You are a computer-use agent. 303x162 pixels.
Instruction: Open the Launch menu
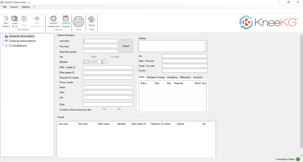(14, 7)
